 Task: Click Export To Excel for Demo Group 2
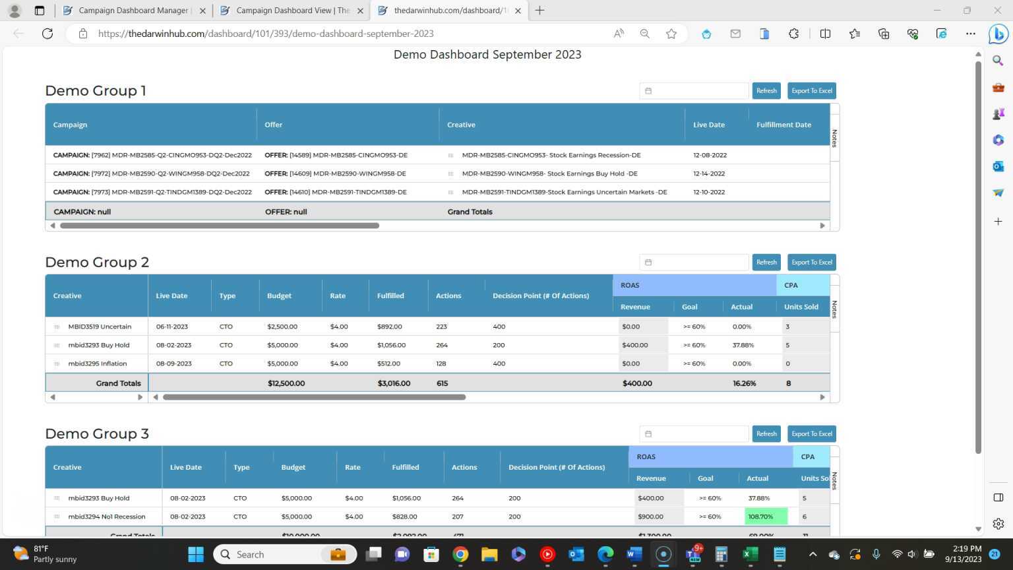click(x=812, y=263)
